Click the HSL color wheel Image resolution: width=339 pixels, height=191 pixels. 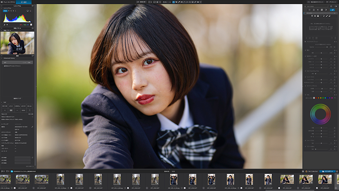tap(320, 114)
